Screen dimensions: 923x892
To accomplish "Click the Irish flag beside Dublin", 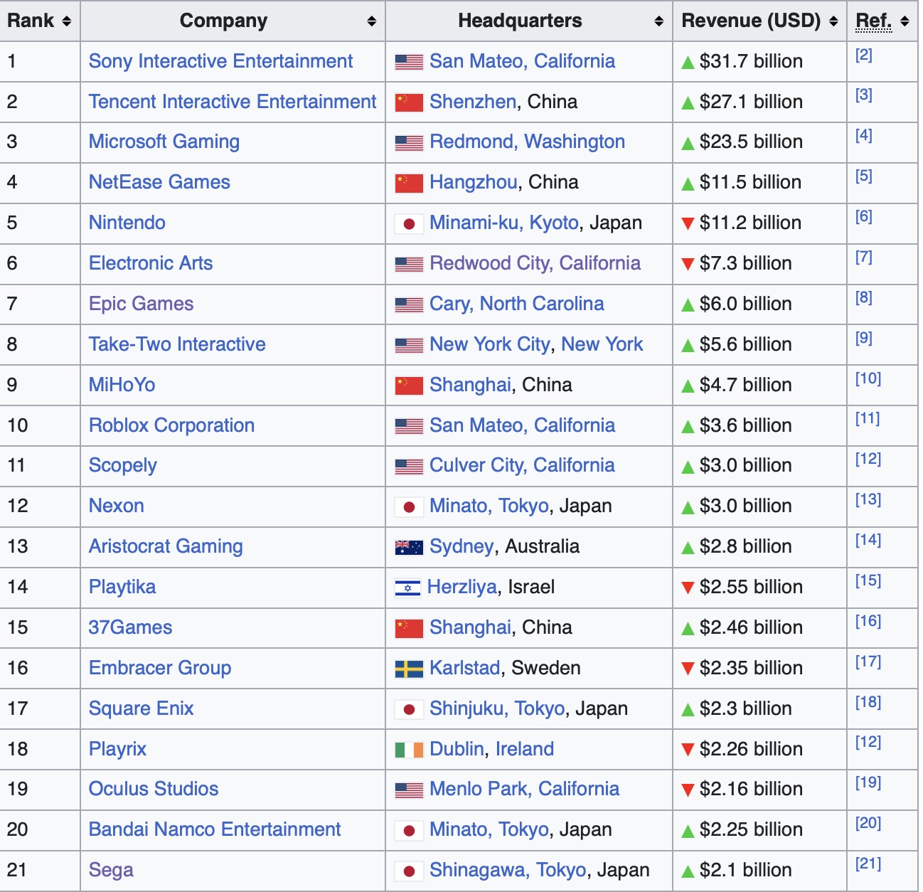I will tap(409, 750).
